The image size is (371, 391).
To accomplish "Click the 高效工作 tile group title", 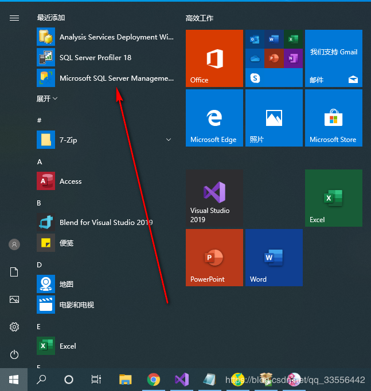I will point(200,18).
